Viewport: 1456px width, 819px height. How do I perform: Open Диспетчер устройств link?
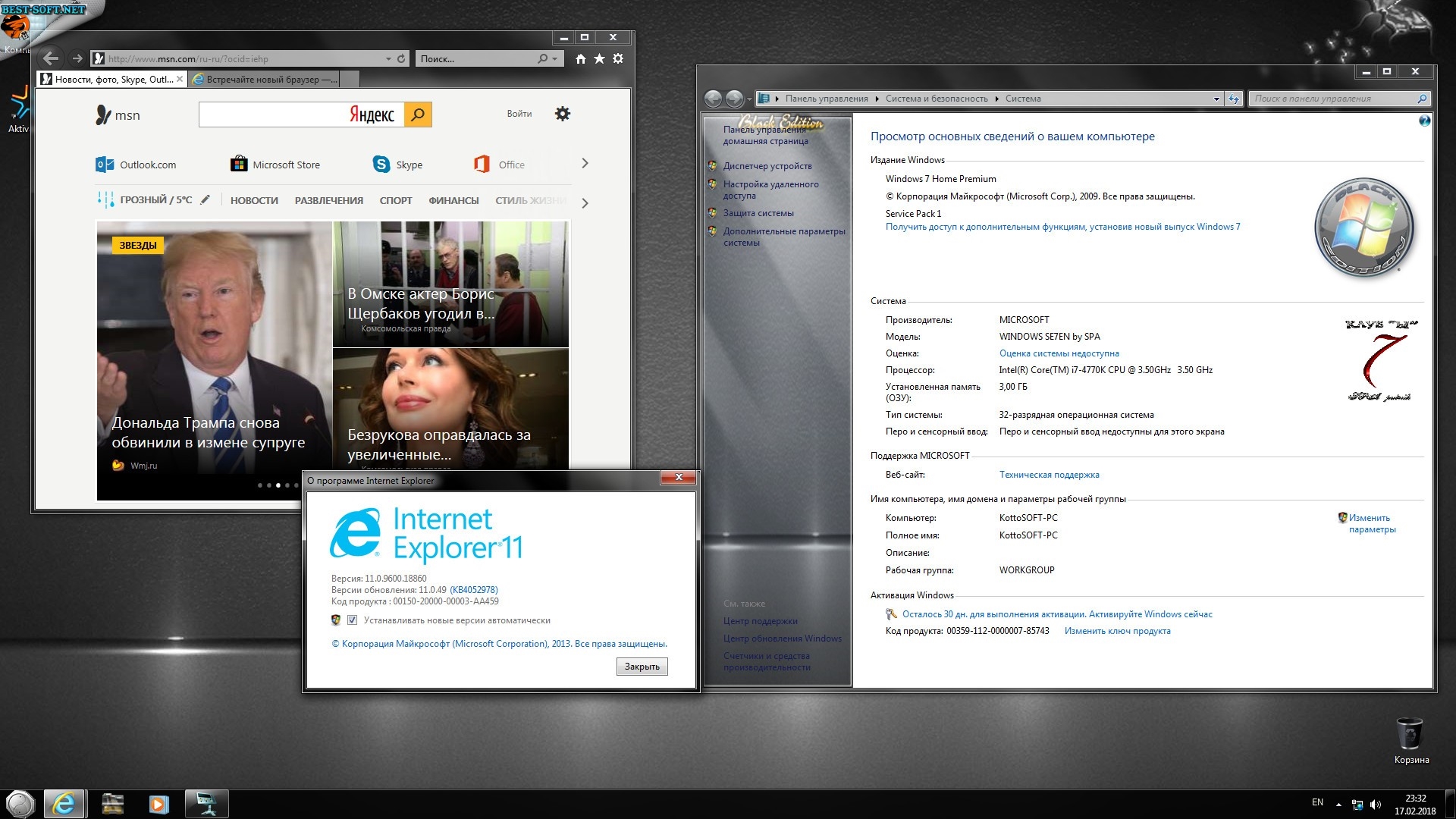(767, 166)
